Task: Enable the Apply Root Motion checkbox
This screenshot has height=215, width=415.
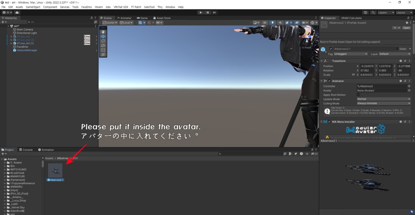Action: point(358,95)
